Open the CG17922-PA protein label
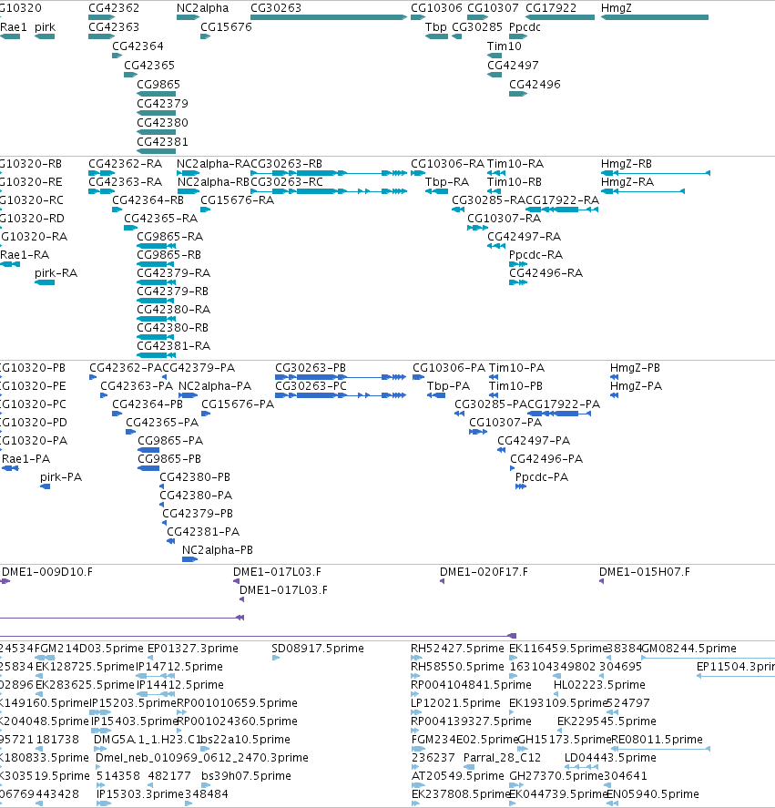Screen dimensions: 775x808 click(x=564, y=404)
